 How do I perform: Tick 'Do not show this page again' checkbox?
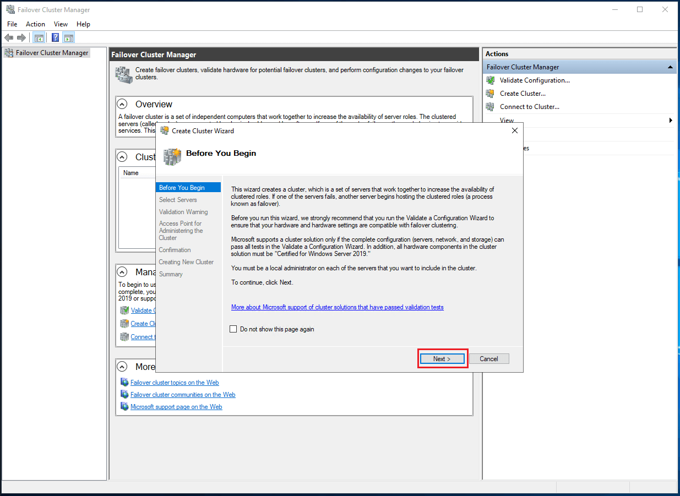point(233,329)
